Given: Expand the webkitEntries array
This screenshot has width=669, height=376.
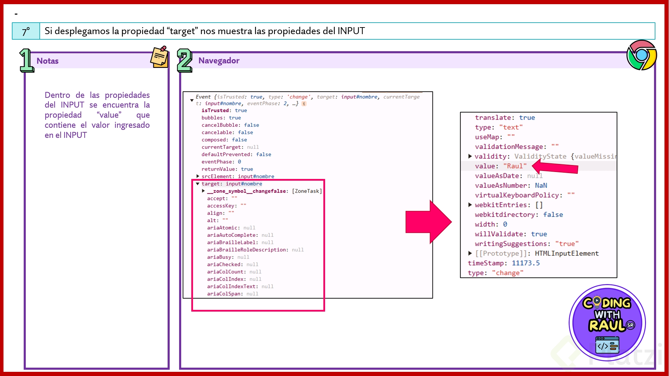Looking at the screenshot, I should coord(470,205).
